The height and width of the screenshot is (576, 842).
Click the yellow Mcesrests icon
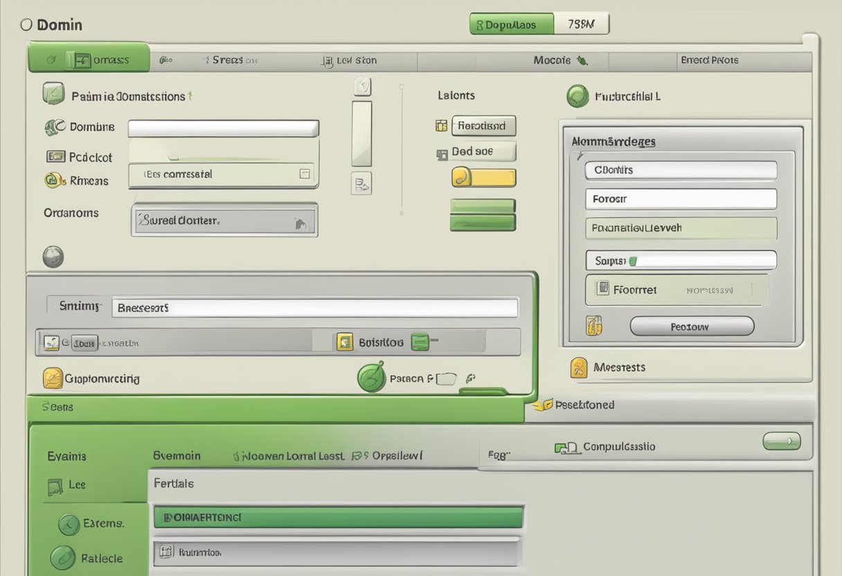coord(579,368)
